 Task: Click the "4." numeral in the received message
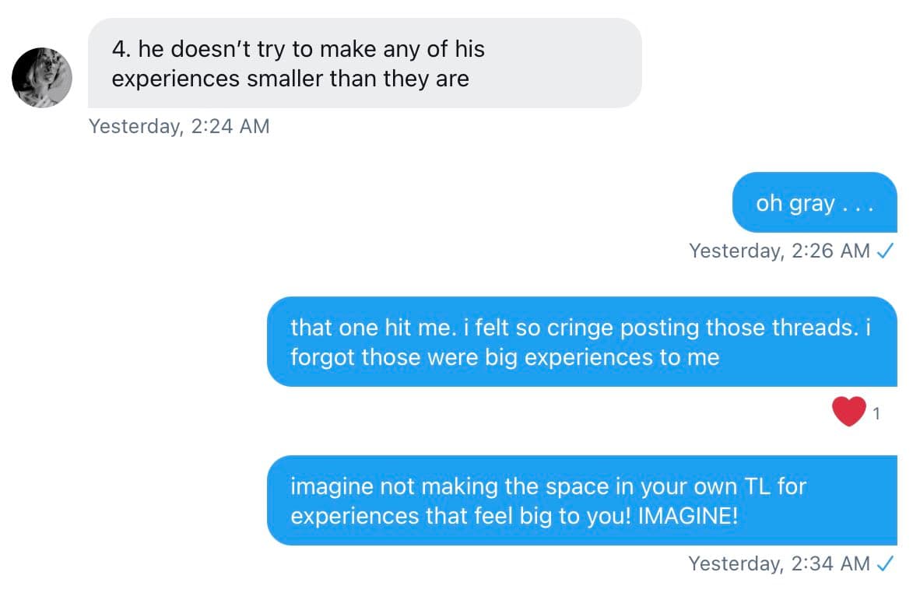pos(121,50)
